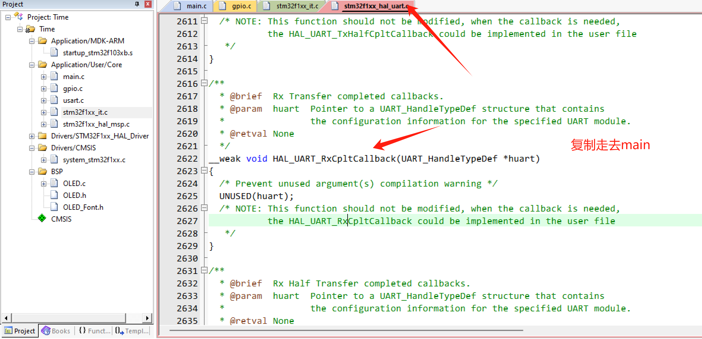
Task: Expand the Drivers/STM32F1xx_HAL_Driver group
Action: [x=32, y=136]
